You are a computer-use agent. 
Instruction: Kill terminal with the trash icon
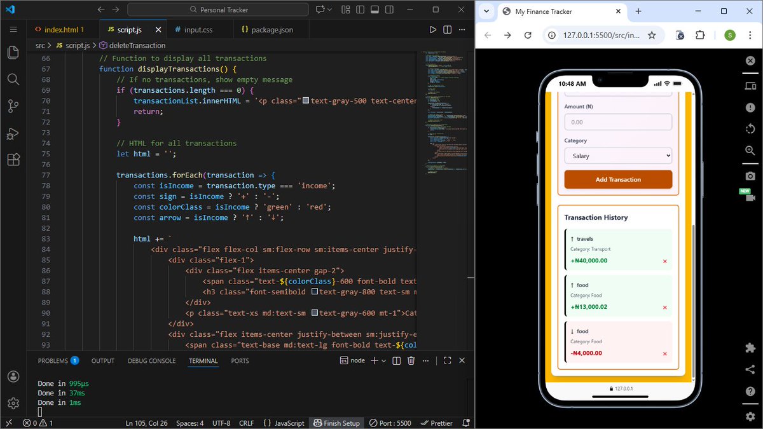(x=411, y=360)
